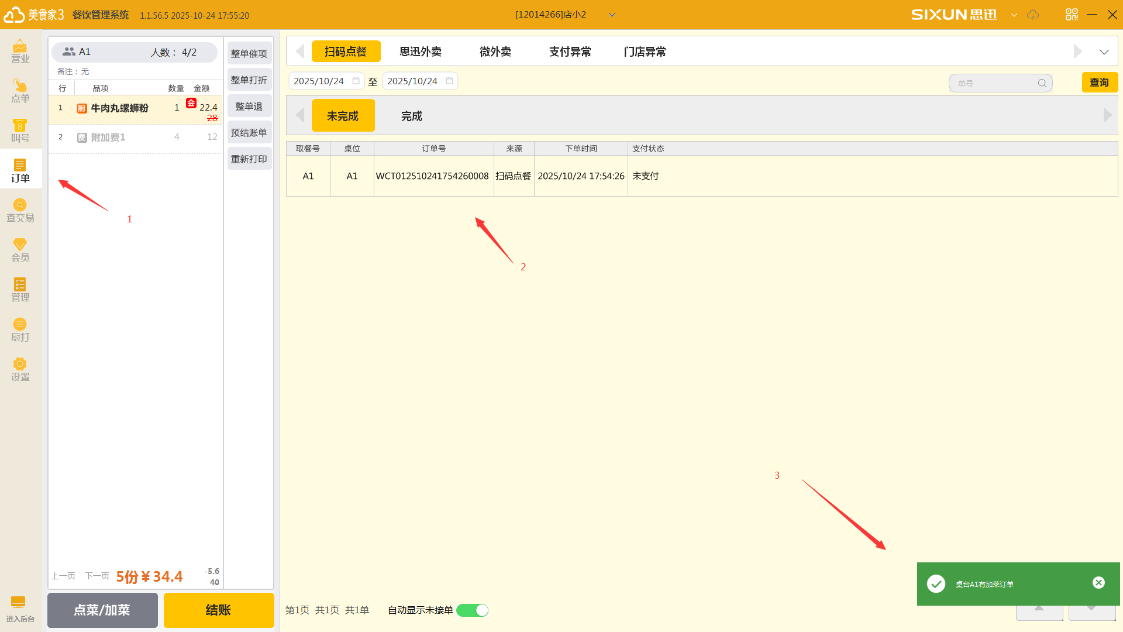Viewport: 1123px width, 632px height.
Task: Open the 设置 settings gear icon
Action: coord(20,369)
